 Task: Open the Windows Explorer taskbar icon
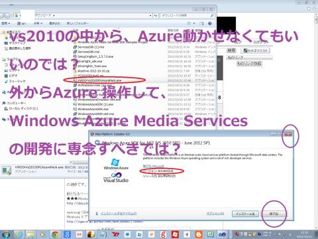[x=31, y=234]
